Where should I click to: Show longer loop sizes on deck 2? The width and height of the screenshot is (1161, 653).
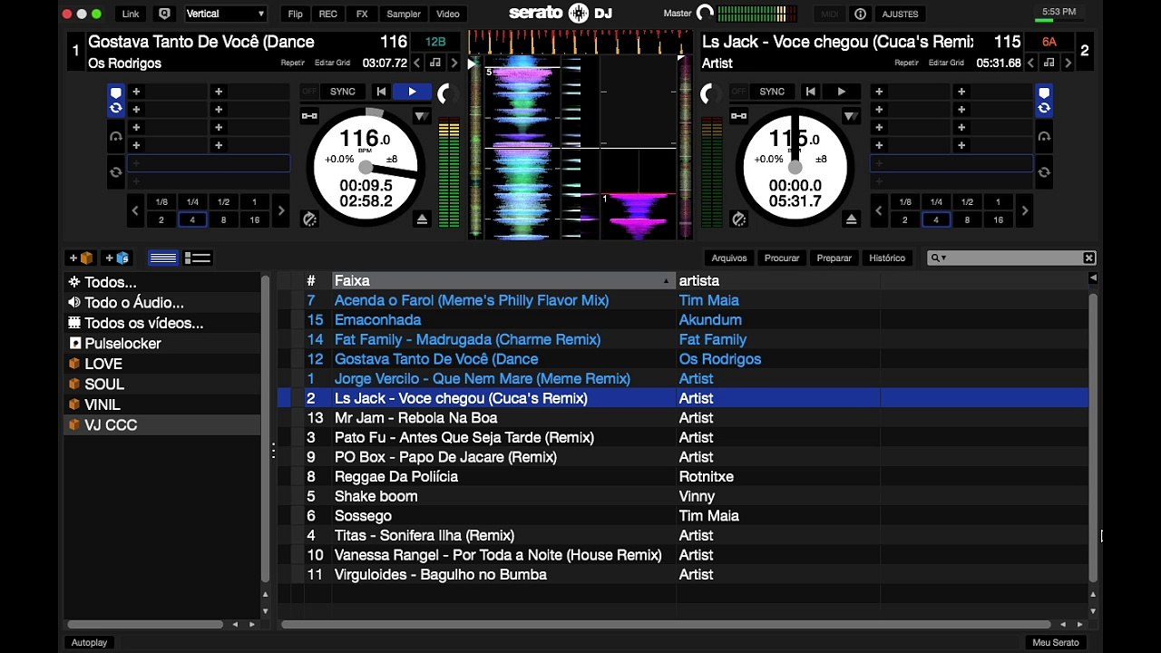pos(1025,210)
